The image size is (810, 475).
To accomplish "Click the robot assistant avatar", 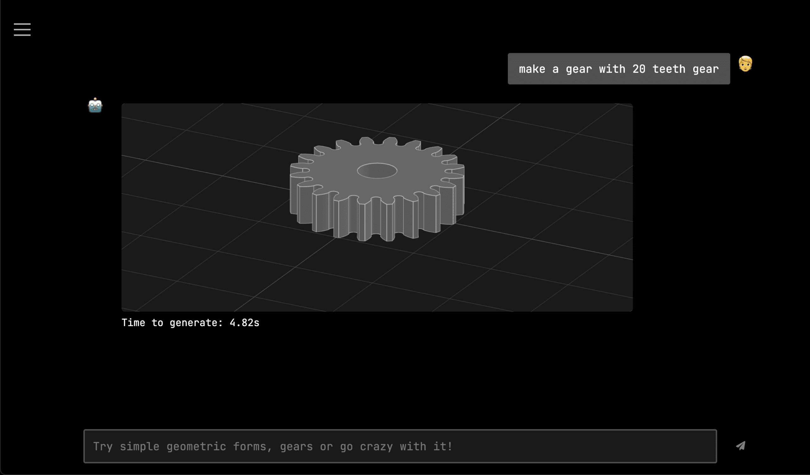I will [x=95, y=105].
